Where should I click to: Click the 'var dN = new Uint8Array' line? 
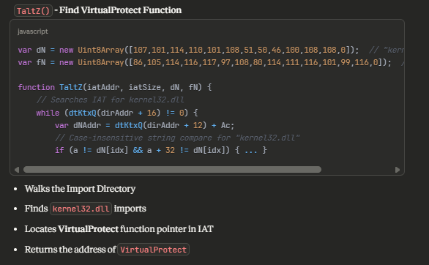211,50
